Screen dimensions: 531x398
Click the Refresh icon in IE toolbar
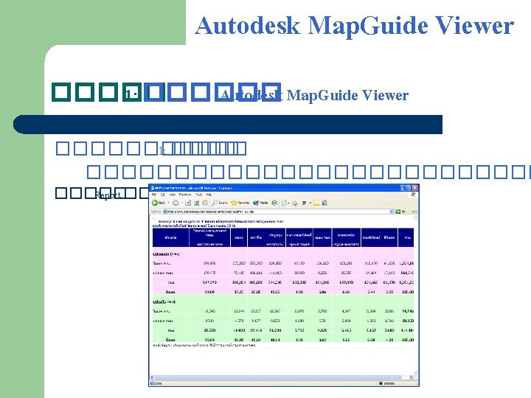pos(196,203)
